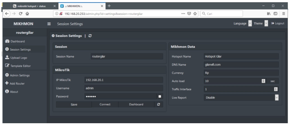Image resolution: width=291 pixels, height=126 pixels.
Task: Click the Add Router plus icon
Action: click(x=7, y=83)
